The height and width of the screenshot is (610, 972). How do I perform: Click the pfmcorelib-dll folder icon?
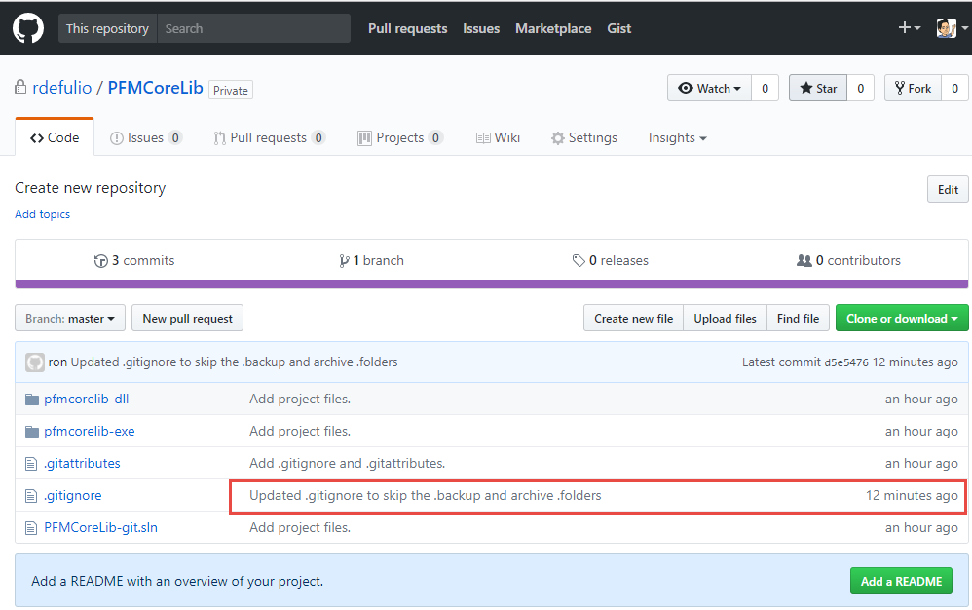coord(31,400)
